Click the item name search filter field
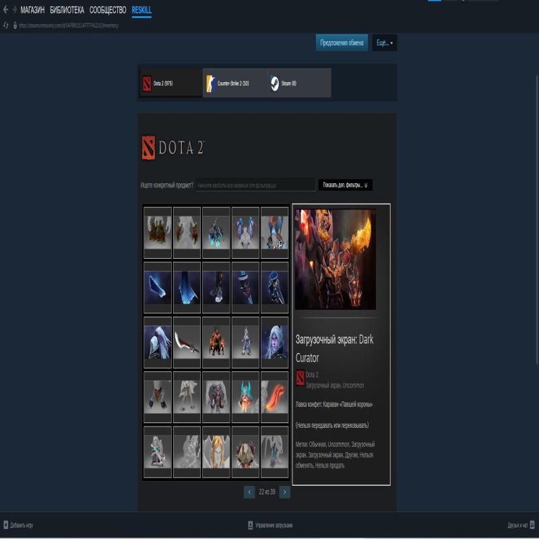This screenshot has height=539, width=539. tap(255, 185)
